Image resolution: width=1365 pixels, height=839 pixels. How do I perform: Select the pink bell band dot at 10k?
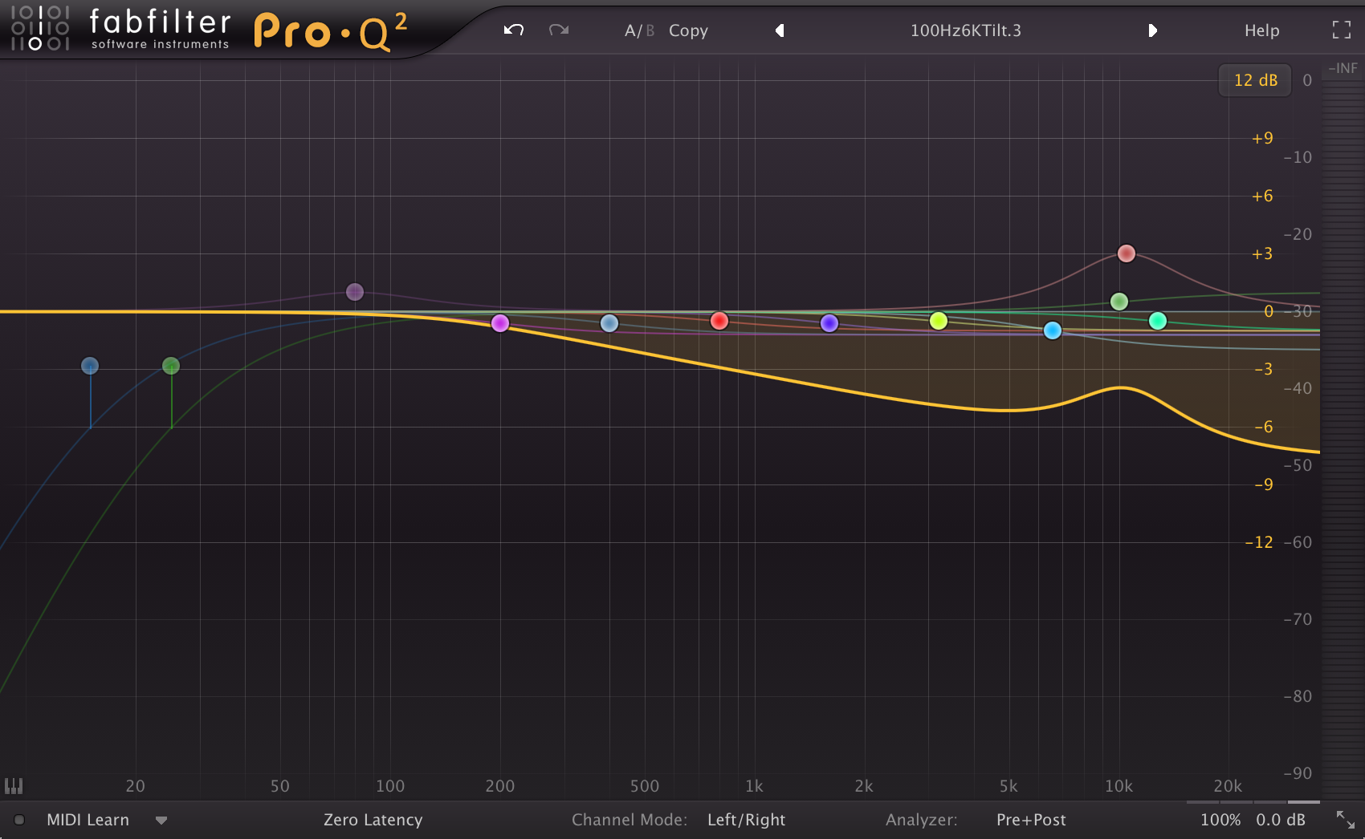coord(1127,253)
